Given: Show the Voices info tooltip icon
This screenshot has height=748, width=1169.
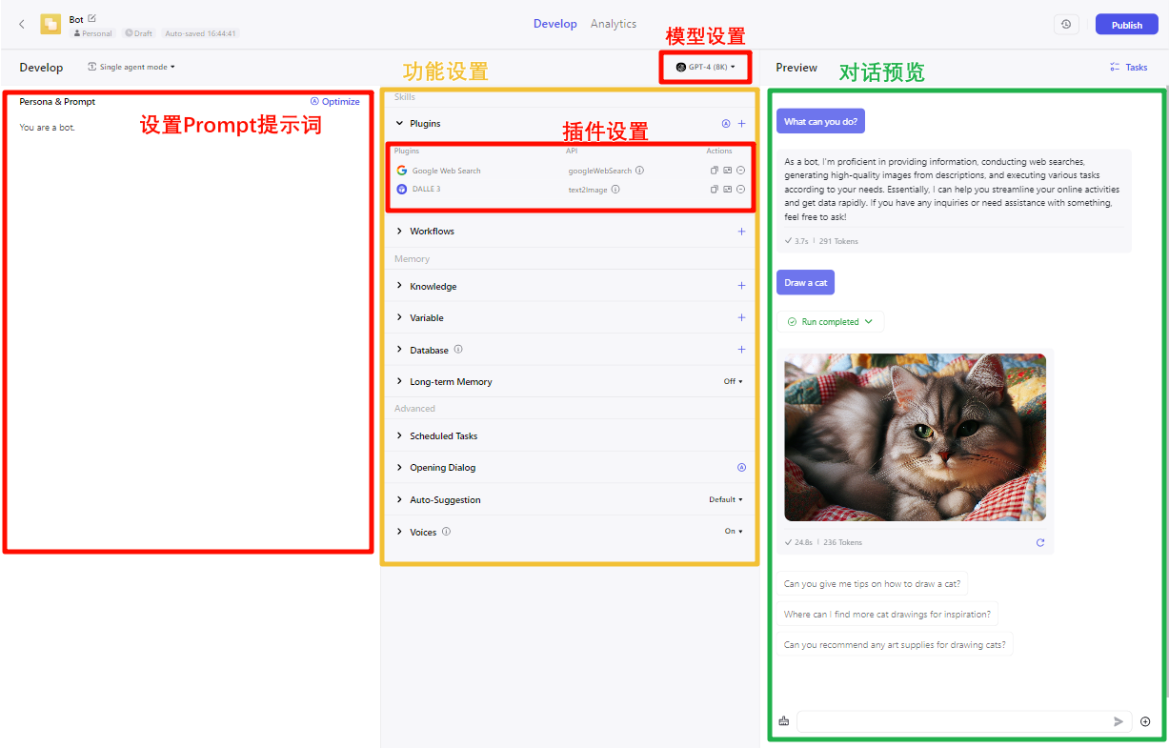Looking at the screenshot, I should pyautogui.click(x=446, y=532).
